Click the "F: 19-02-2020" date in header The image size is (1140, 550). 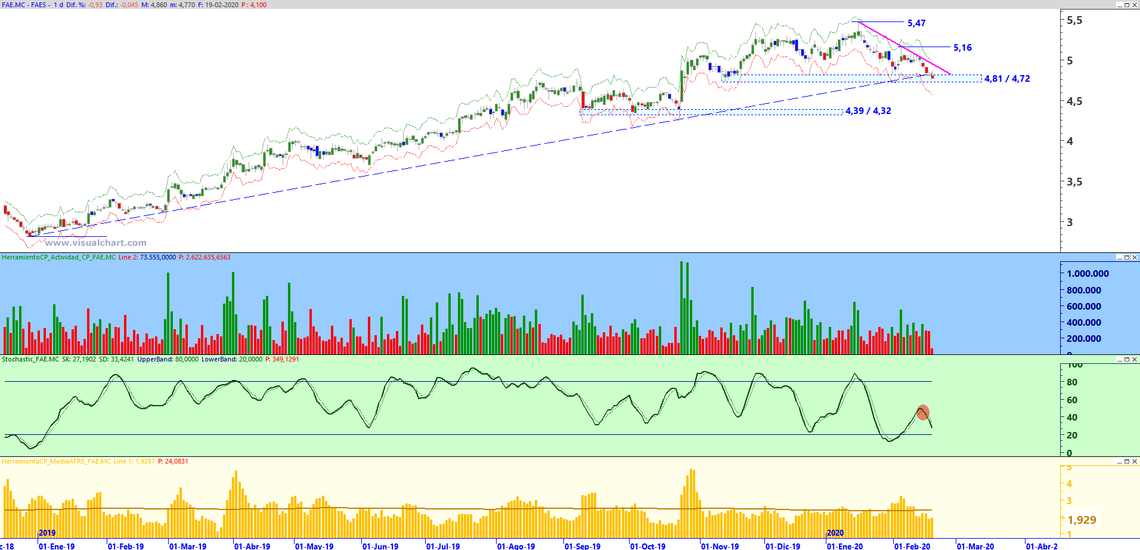(x=218, y=5)
